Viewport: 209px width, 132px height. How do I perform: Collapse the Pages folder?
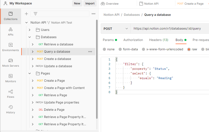tap(30, 73)
